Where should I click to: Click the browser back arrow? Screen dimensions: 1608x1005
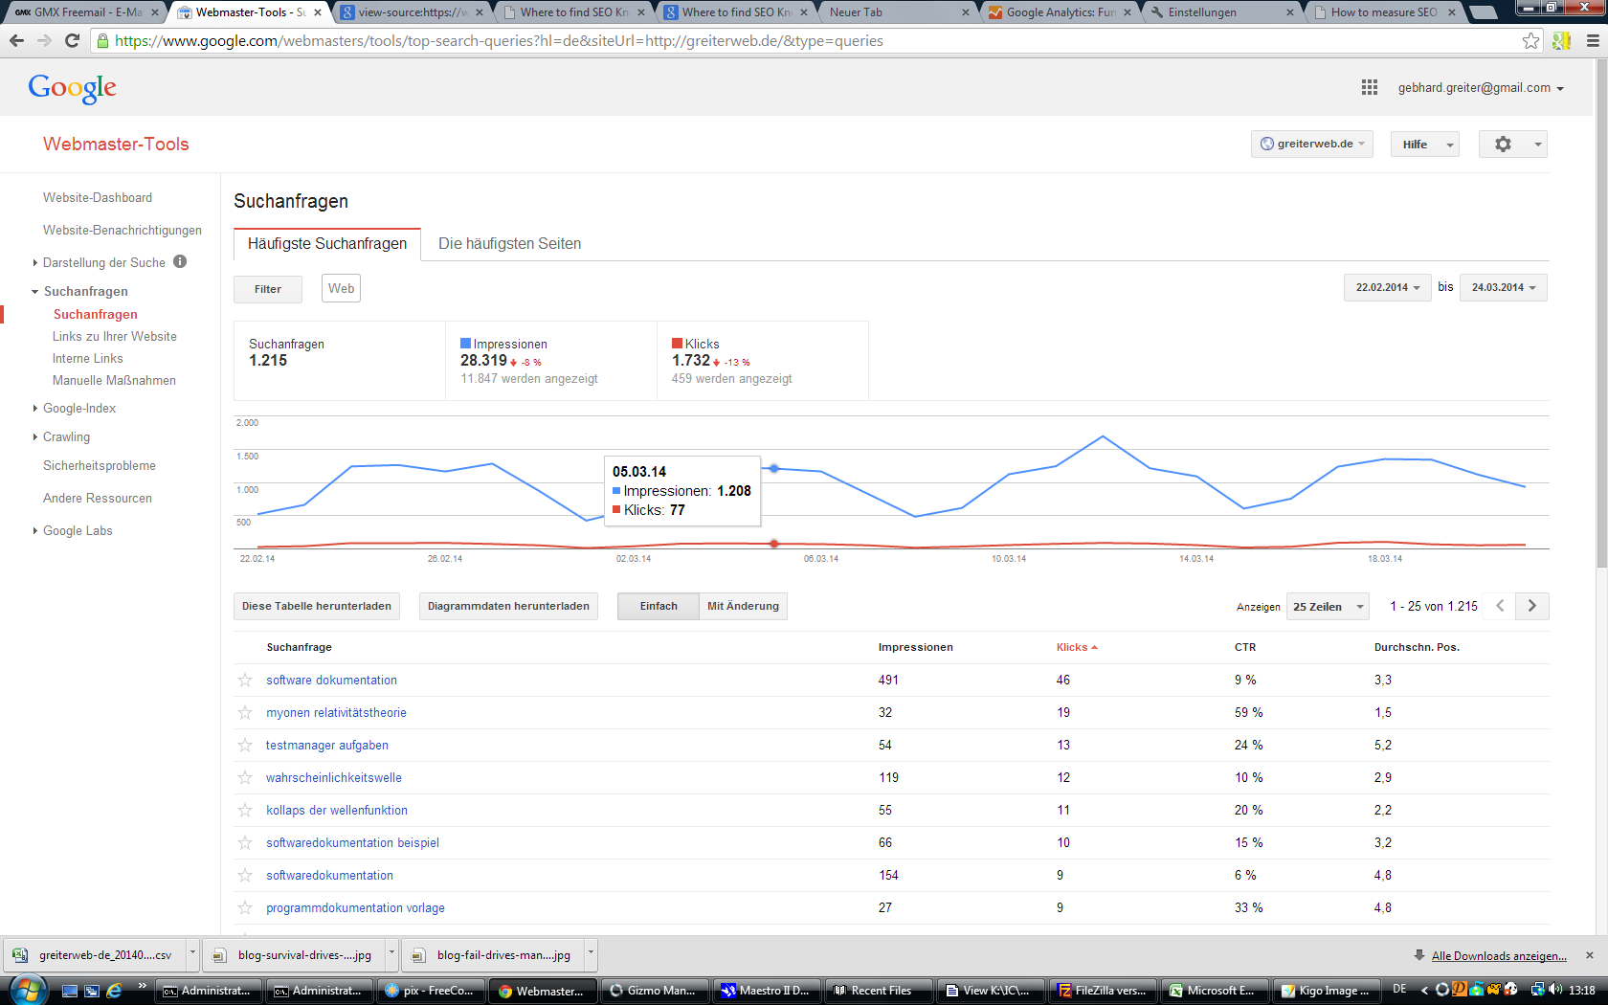click(16, 40)
